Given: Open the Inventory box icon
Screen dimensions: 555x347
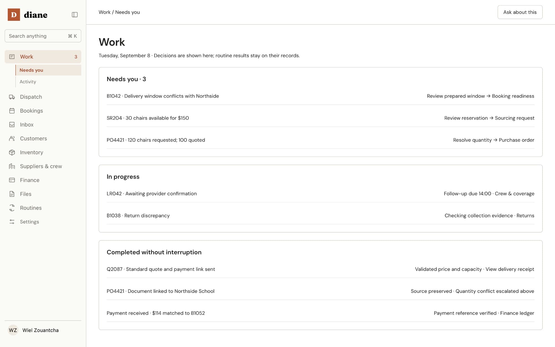Looking at the screenshot, I should pos(12,152).
